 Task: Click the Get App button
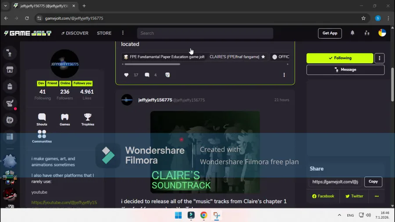[x=330, y=33]
